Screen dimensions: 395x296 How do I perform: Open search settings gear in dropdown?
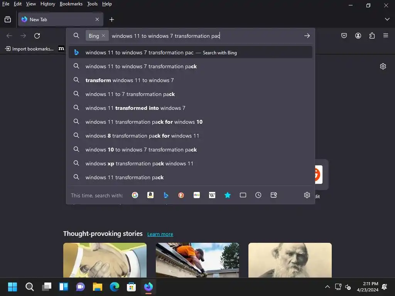(307, 195)
